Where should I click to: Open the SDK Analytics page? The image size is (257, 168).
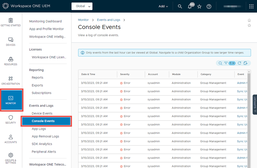42,144
